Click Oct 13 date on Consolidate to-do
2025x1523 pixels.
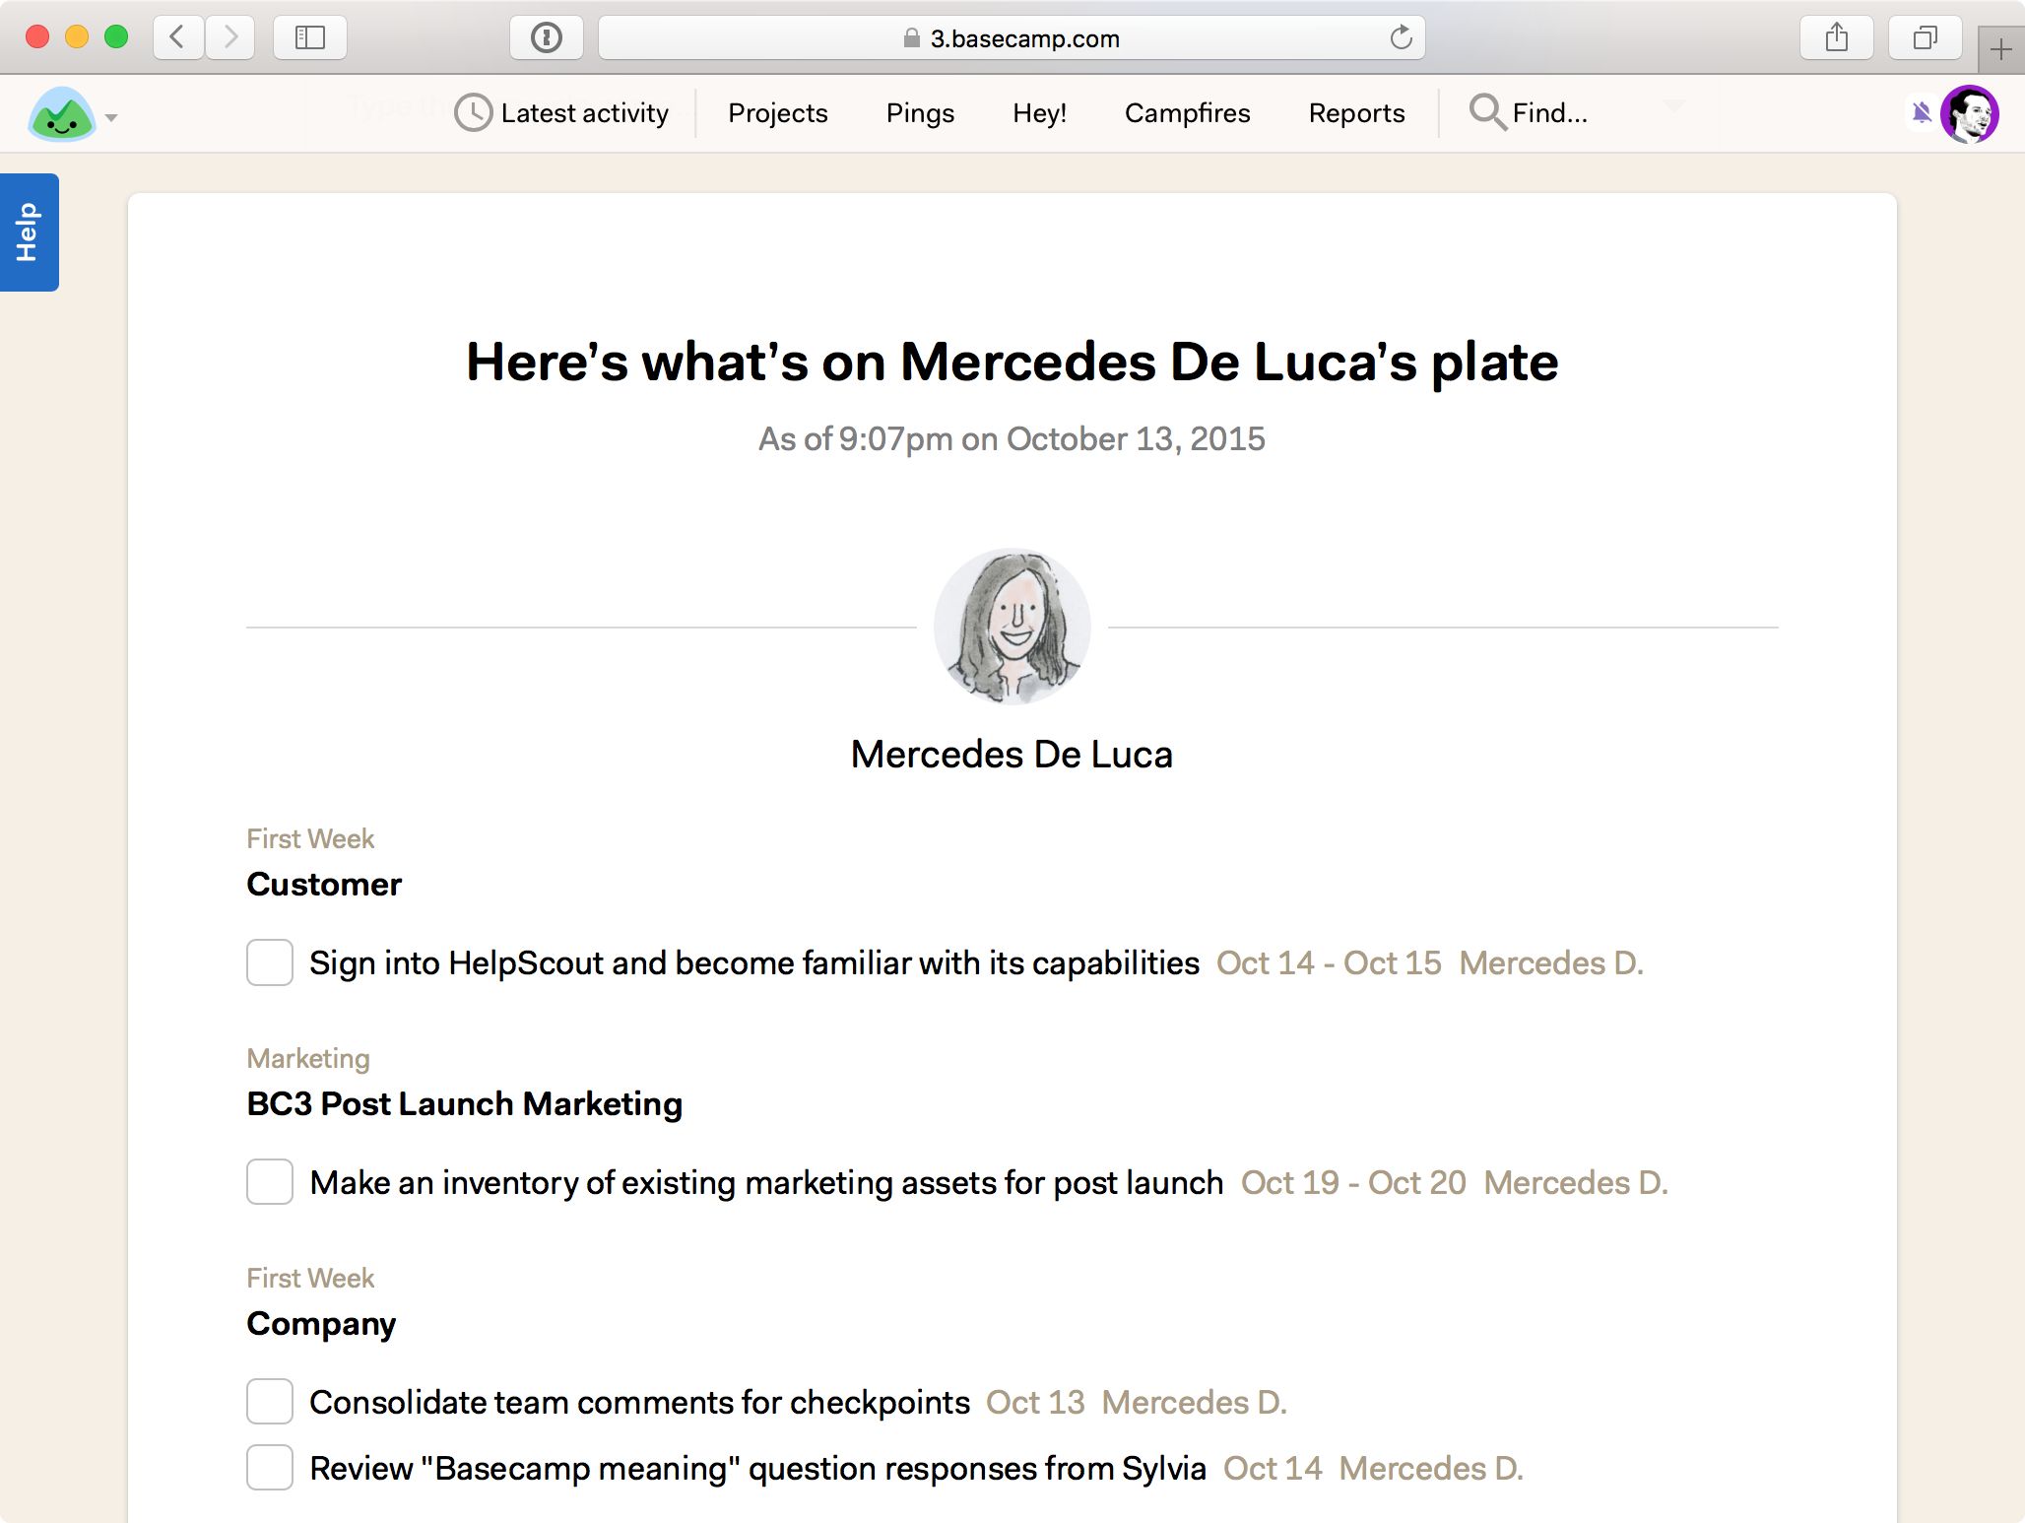pyautogui.click(x=1035, y=1402)
